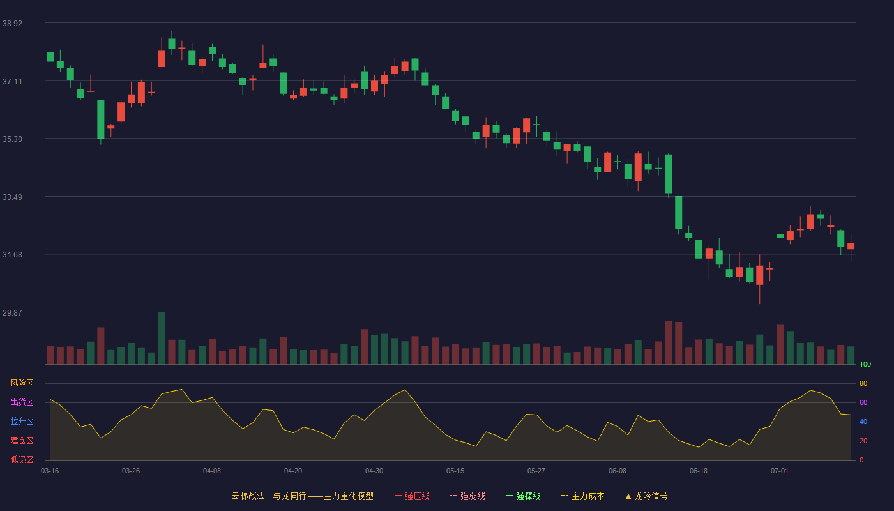Click the 37.11 price axis label
Image resolution: width=894 pixels, height=511 pixels.
click(12, 81)
